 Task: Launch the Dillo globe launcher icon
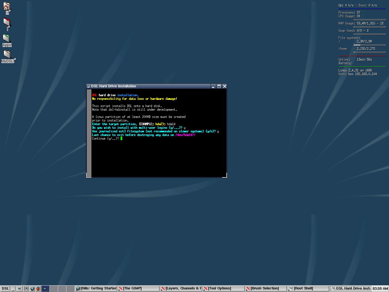(32, 289)
